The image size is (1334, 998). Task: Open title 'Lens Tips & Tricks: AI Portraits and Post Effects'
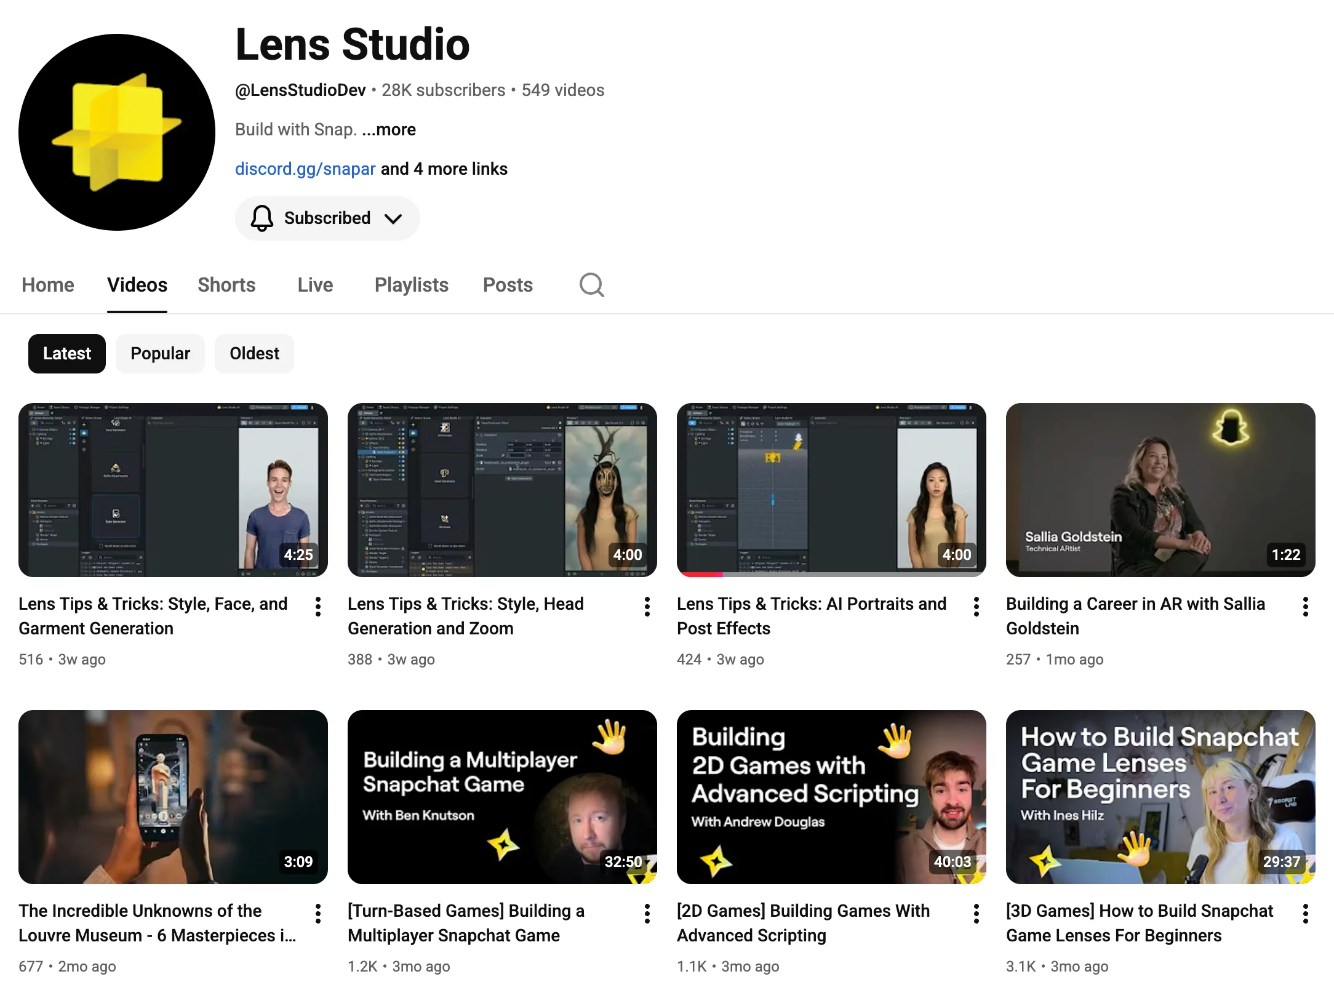click(x=812, y=616)
